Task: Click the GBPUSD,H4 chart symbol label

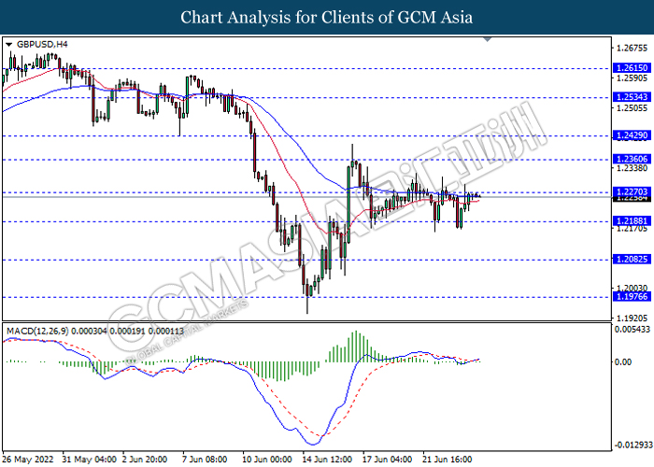Action: (42, 44)
